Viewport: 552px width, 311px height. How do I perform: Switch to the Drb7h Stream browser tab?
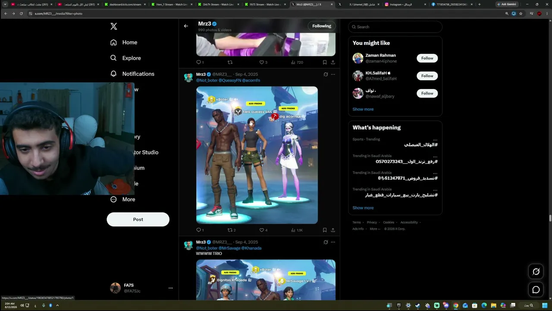point(219,4)
